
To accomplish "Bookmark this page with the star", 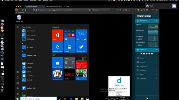I will click(x=89, y=10).
